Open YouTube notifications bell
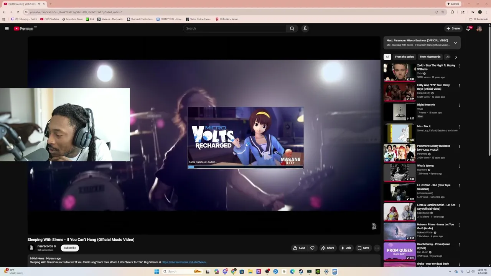The width and height of the screenshot is (491, 276). coord(469,28)
